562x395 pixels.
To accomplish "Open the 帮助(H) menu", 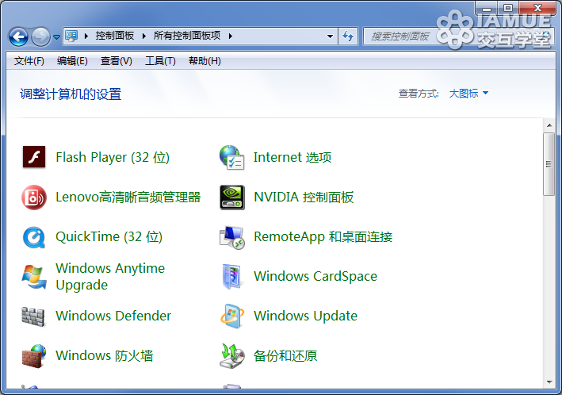I will tap(205, 61).
